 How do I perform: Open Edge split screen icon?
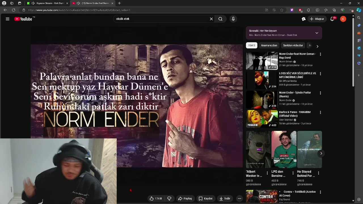(317, 10)
